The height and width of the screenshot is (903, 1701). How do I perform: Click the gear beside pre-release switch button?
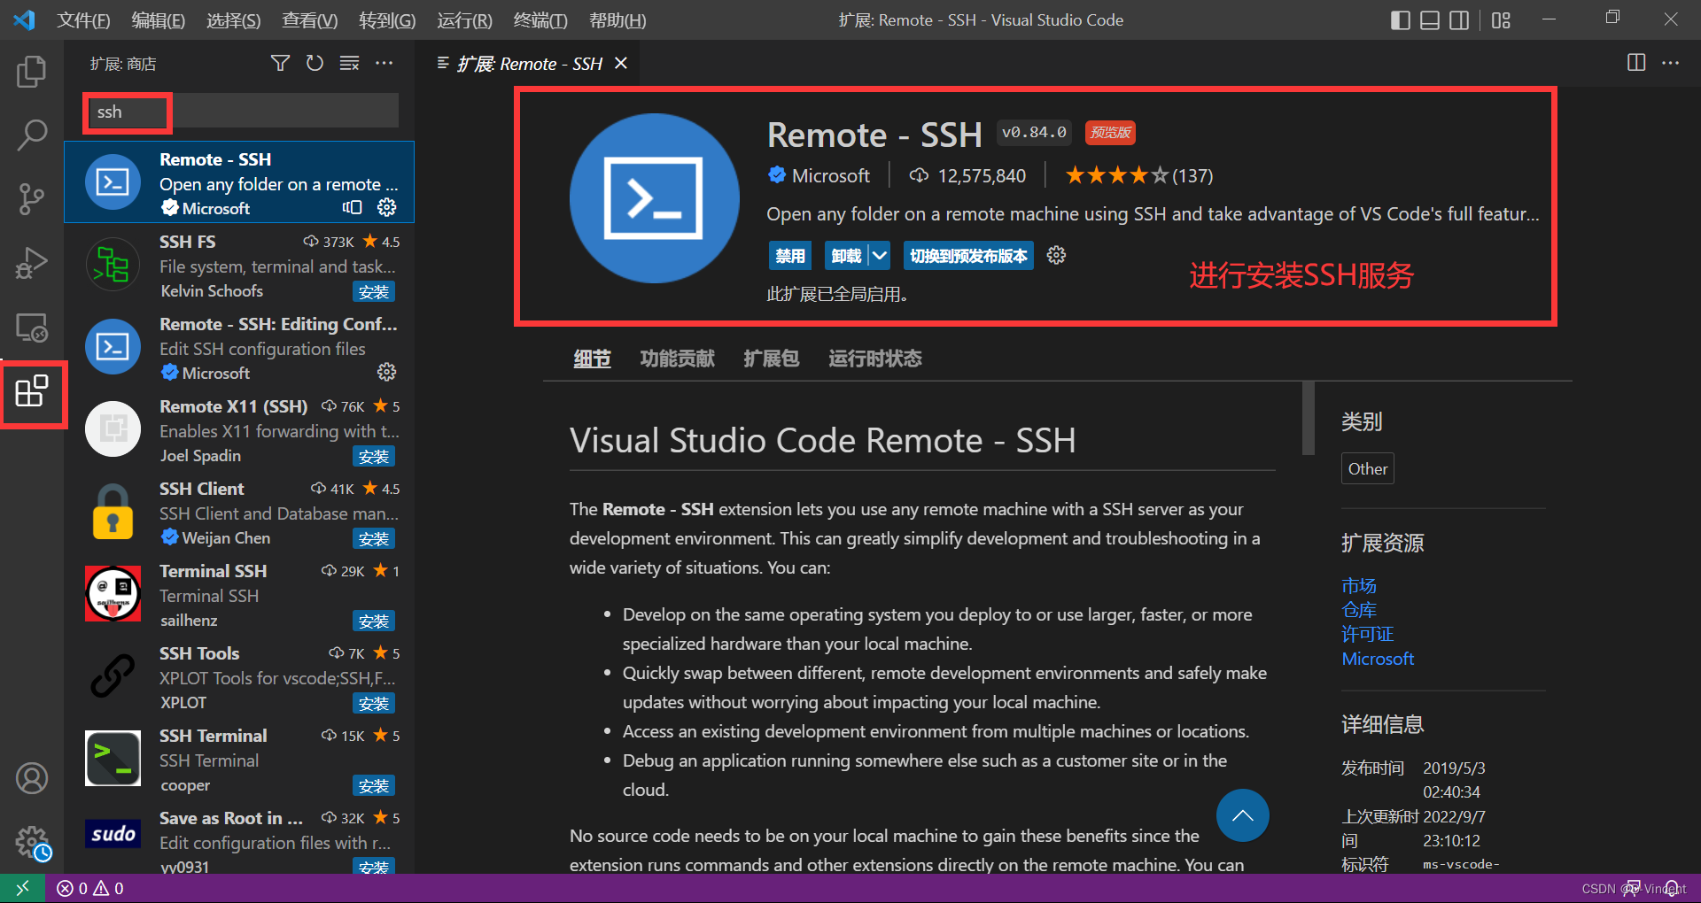coord(1056,256)
